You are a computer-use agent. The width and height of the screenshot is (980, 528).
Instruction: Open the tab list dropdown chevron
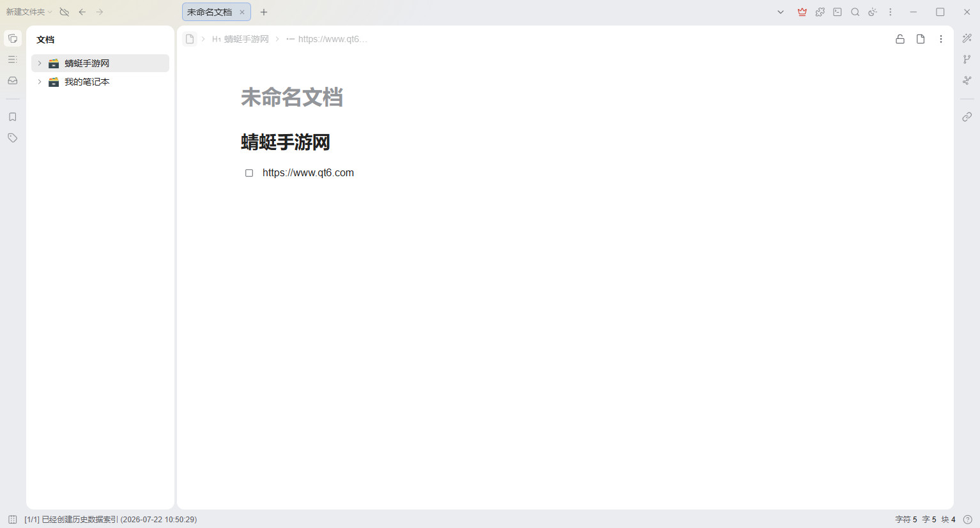(x=781, y=12)
